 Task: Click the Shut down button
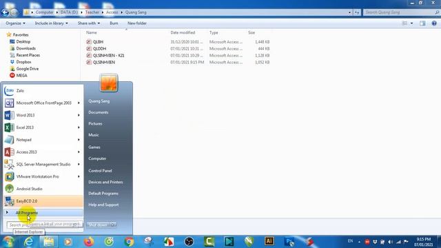point(98,225)
